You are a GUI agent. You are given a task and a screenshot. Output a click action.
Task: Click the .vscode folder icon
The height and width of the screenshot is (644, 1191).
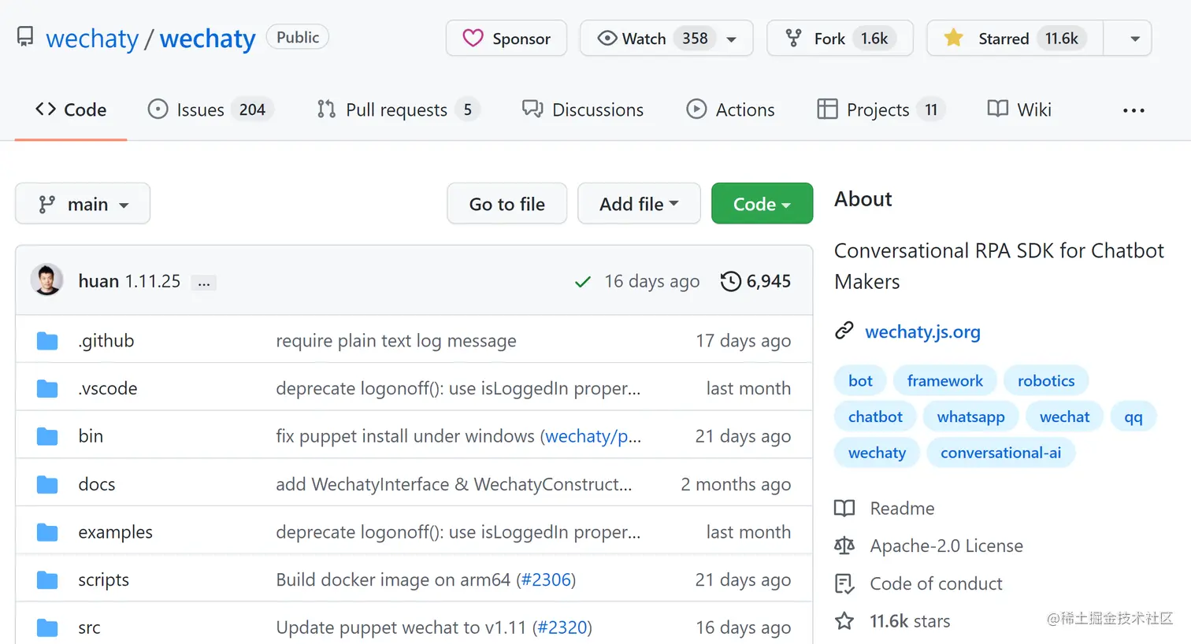(x=47, y=389)
